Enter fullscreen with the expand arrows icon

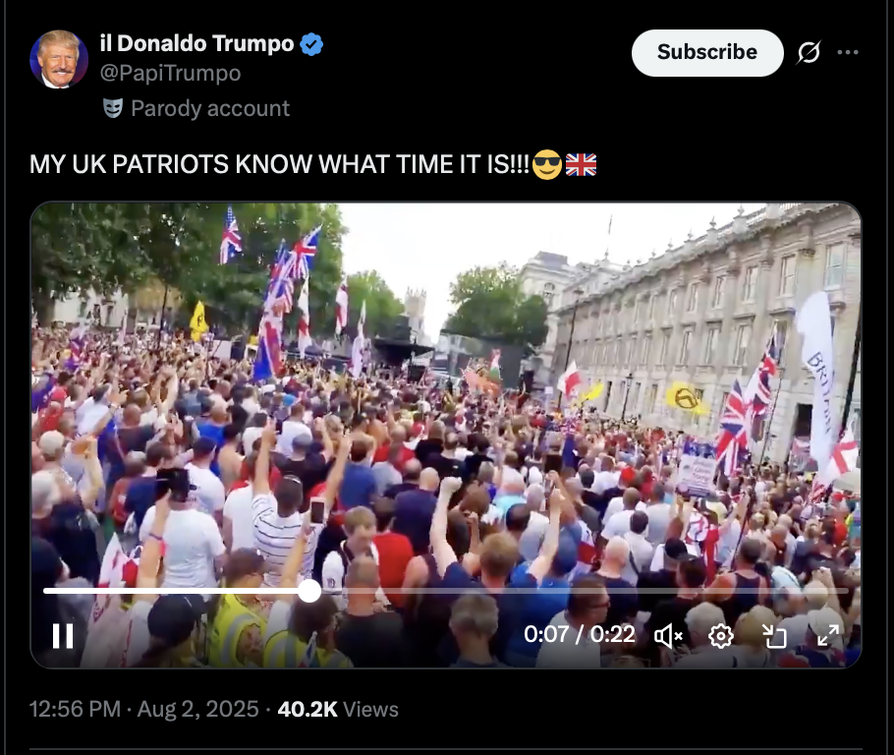827,635
